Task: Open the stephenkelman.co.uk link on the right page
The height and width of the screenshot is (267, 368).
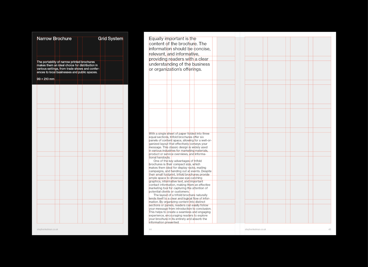Action: tap(255, 229)
